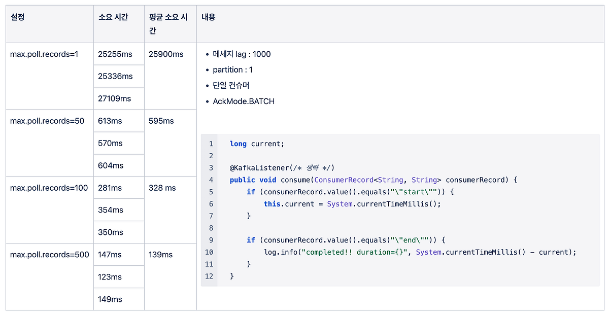Click the 메세지 lag : 1000 bullet
The height and width of the screenshot is (314, 609).
pyautogui.click(x=242, y=54)
